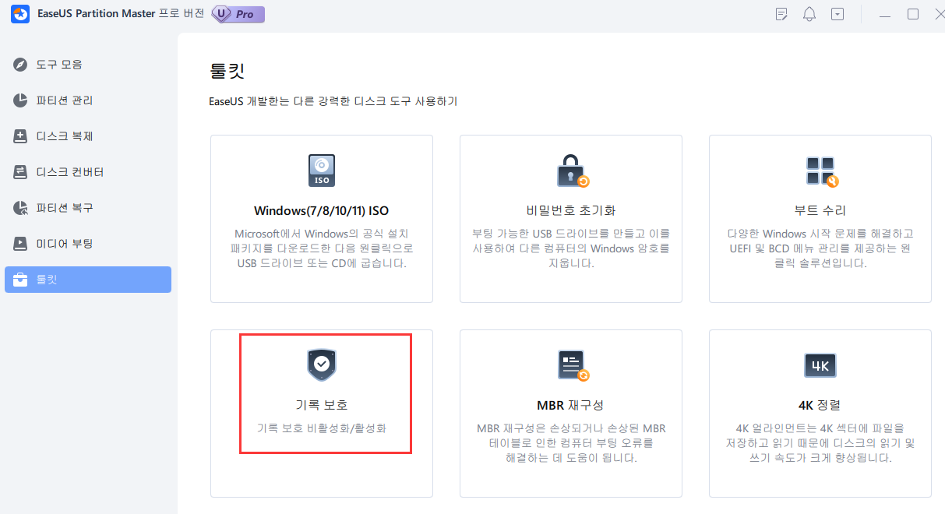Click the 파티션 복구 sidebar icon
Screen dimensions: 945x514
(19, 208)
